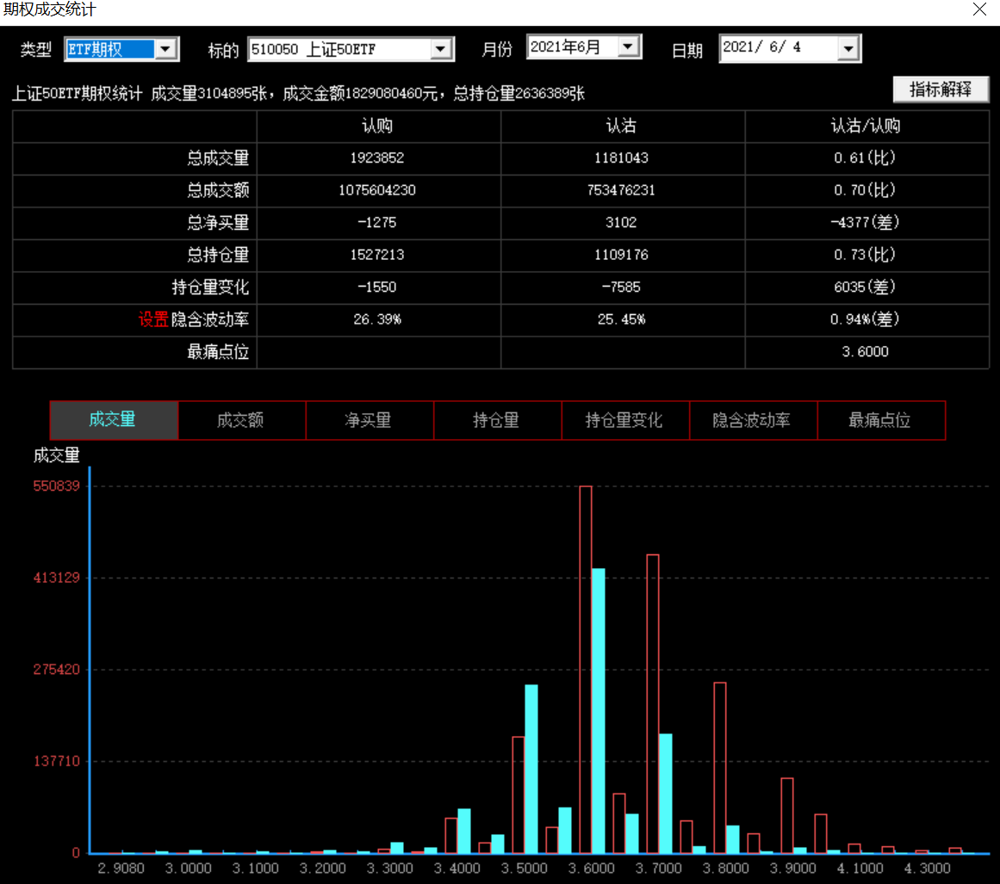Image resolution: width=1000 pixels, height=884 pixels.
Task: Click the 最痛点位 value 3.6000 in table
Action: (x=867, y=351)
